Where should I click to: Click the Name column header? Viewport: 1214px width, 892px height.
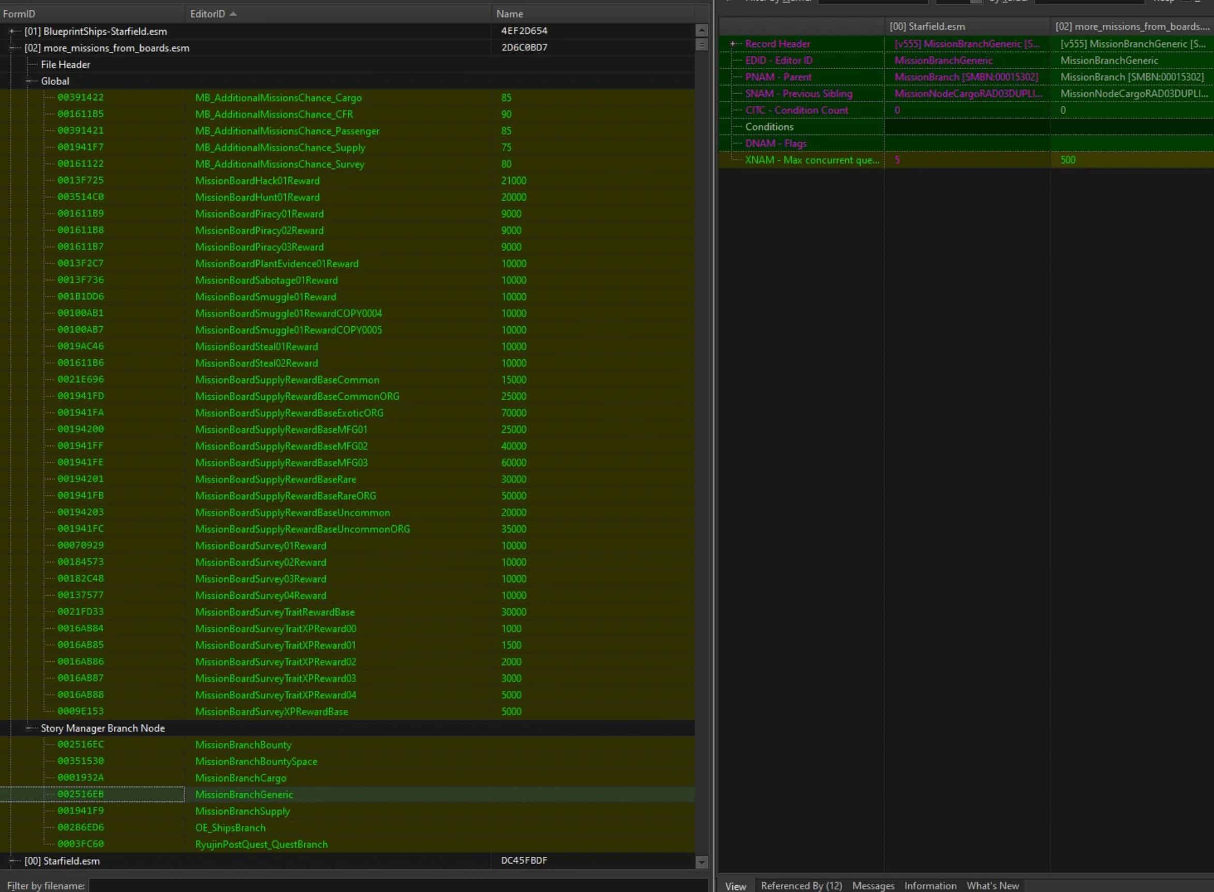pos(510,14)
